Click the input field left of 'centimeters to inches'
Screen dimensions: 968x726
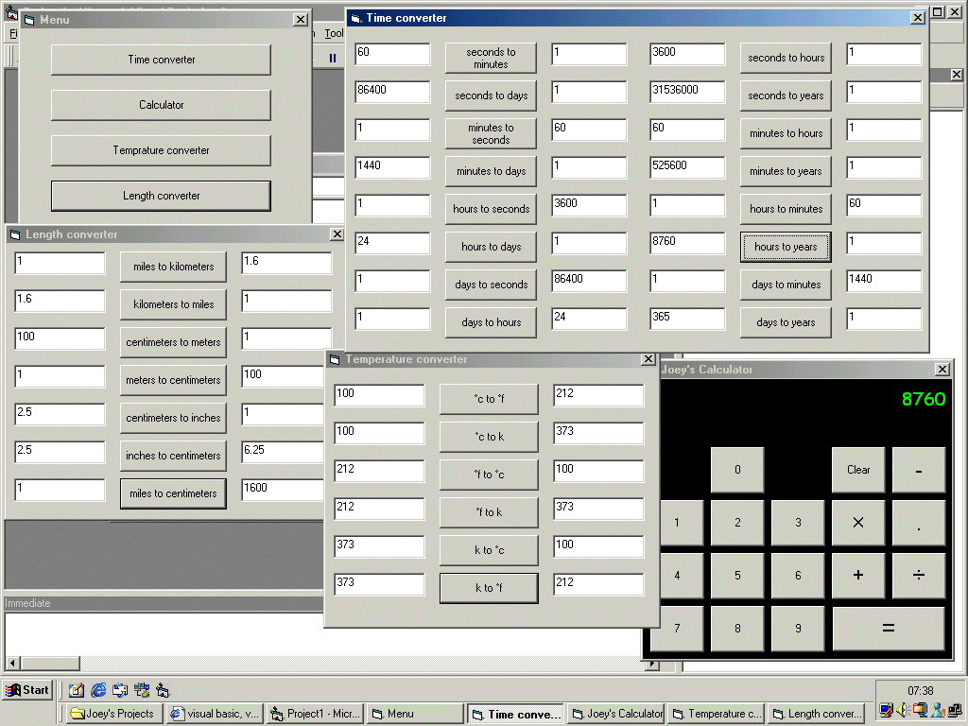[60, 414]
